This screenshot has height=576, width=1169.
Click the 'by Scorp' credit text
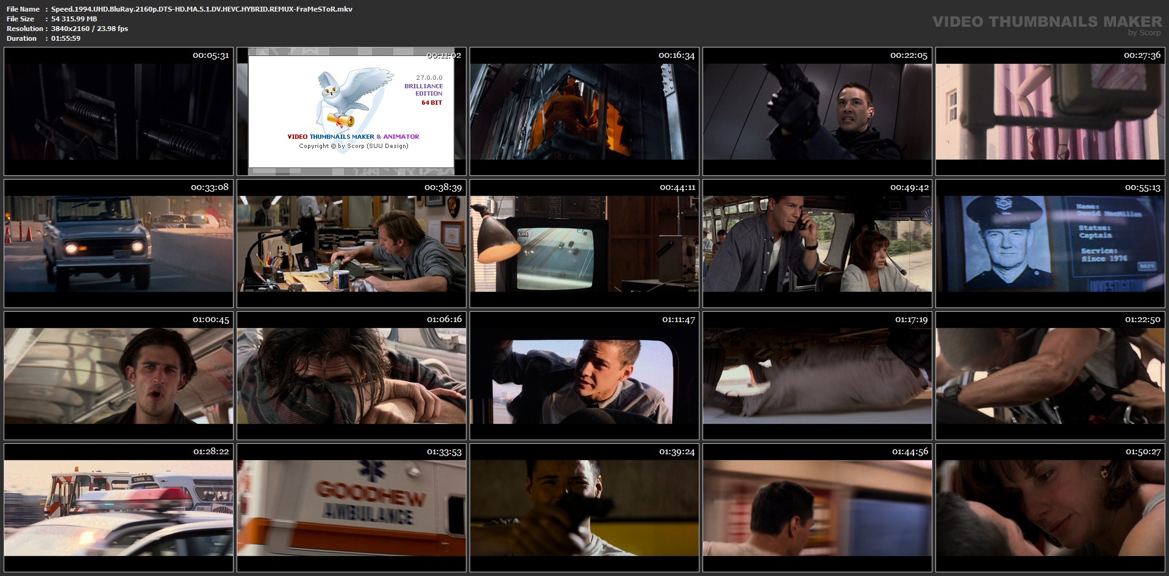click(x=1145, y=33)
